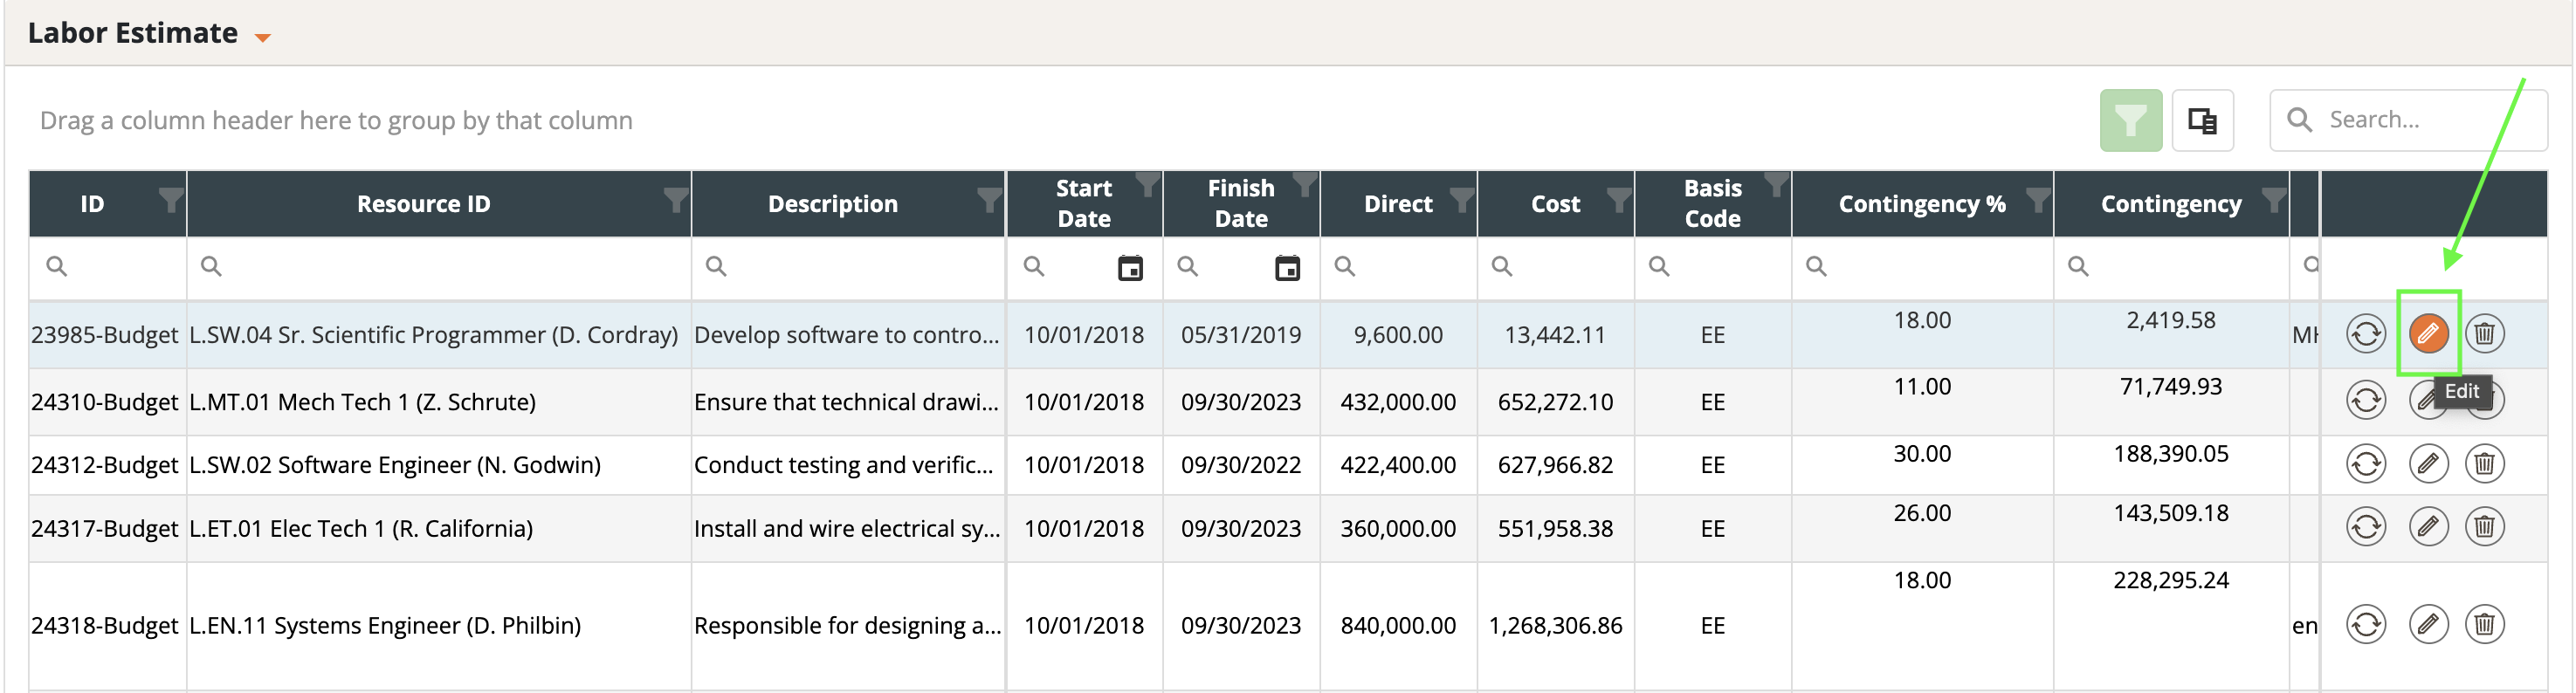Click the refresh icon on 24310-Budget row
The image size is (2576, 693).
pos(2365,400)
